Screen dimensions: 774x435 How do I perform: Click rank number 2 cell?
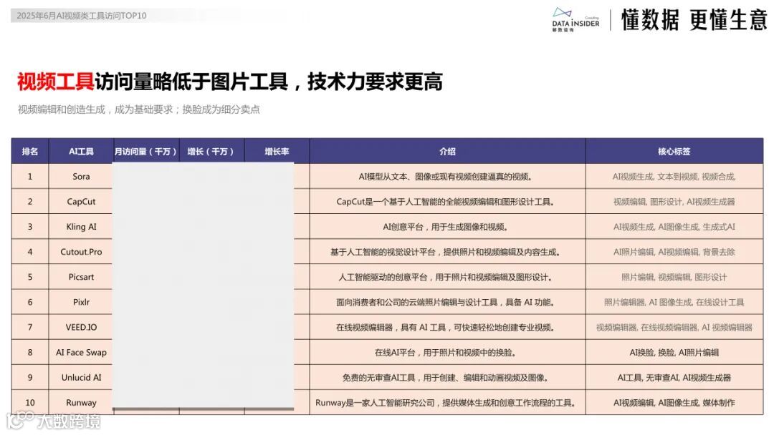coord(30,202)
